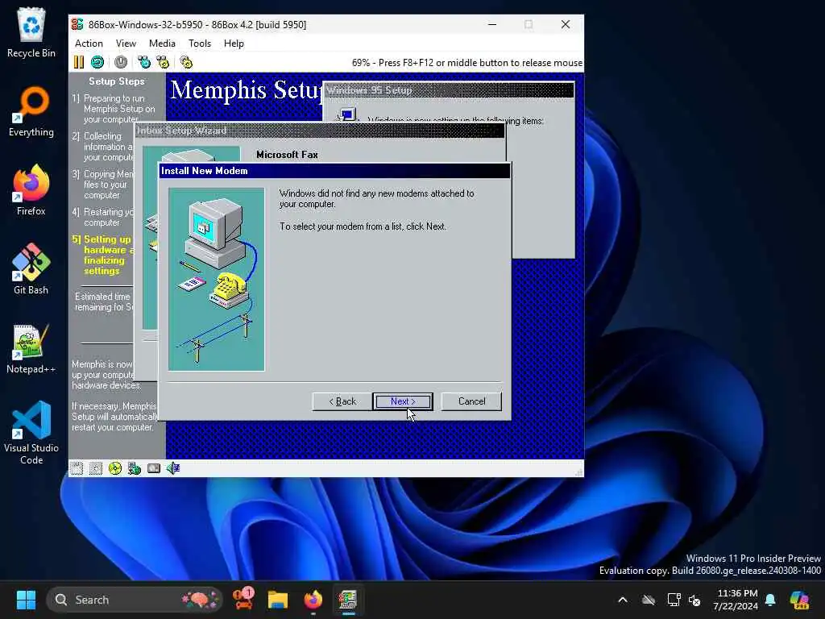Viewport: 825px width, 619px height.
Task: Click the hard disk status icon
Action: point(154,468)
